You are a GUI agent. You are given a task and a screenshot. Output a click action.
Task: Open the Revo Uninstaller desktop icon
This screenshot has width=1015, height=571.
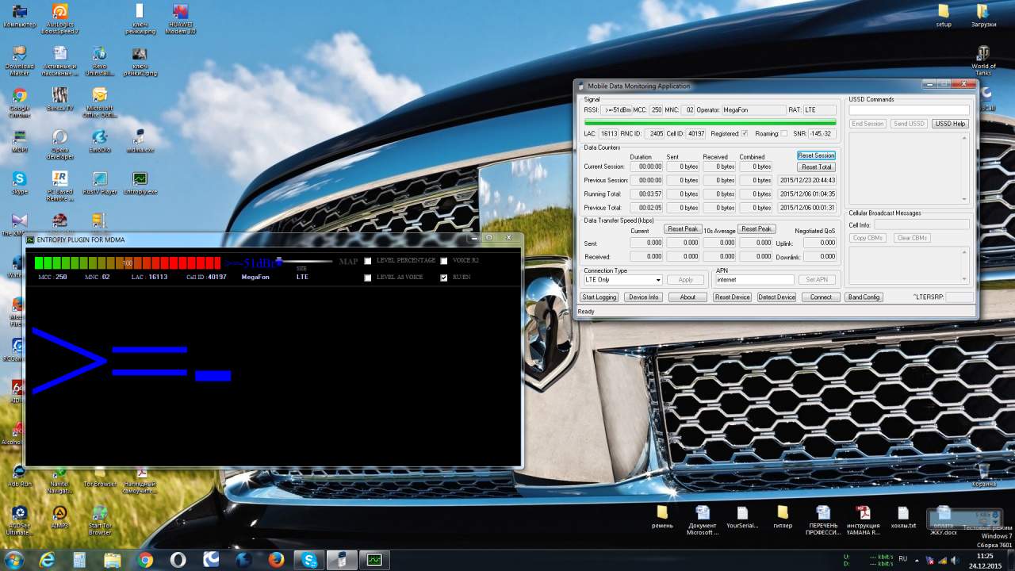pos(99,56)
